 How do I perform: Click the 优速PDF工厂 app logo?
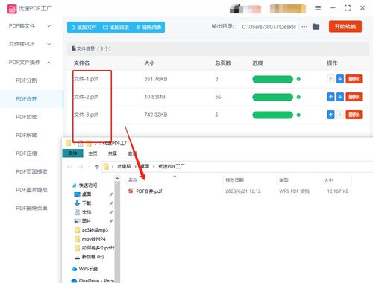click(12, 9)
